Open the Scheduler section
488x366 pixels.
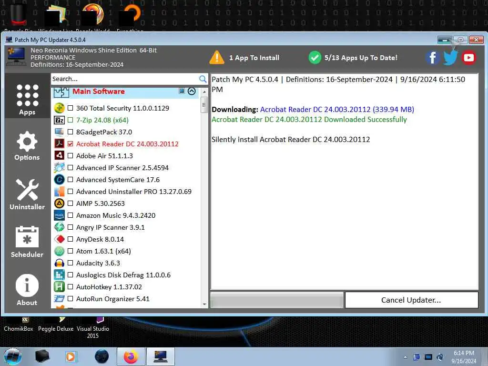tap(27, 242)
